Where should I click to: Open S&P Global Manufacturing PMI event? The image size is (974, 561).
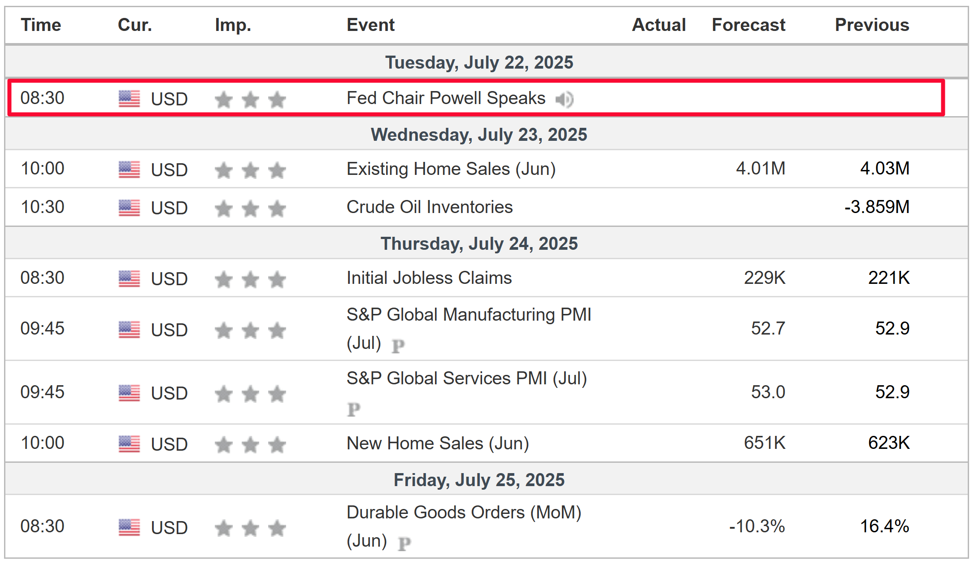point(469,329)
